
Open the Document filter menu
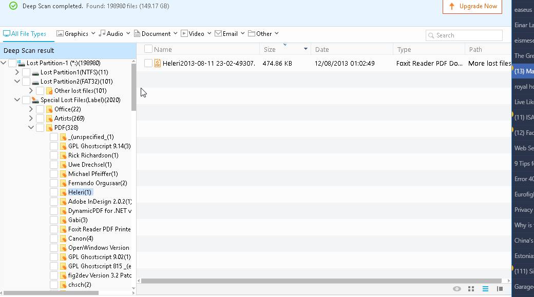156,34
